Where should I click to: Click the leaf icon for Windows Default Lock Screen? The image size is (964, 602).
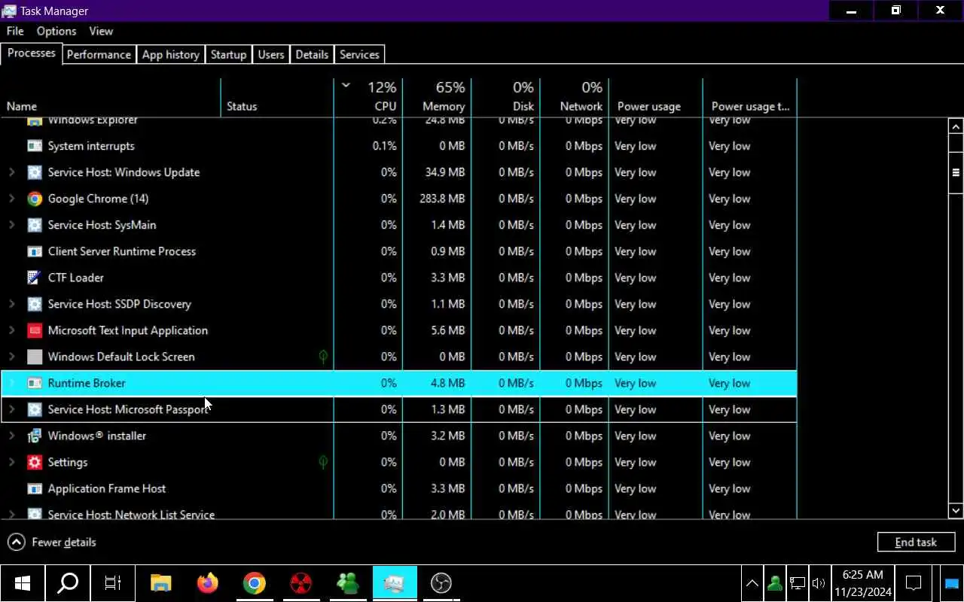pos(323,357)
